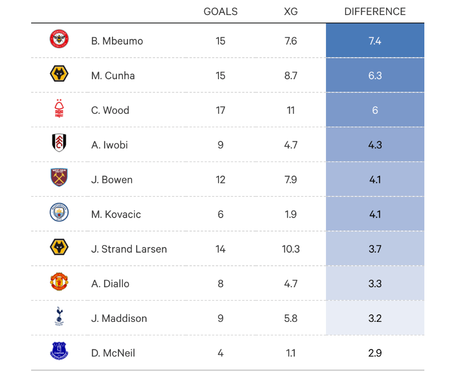Screen dimensions: 459x390
Task: Click the Tottenham Hotspur crest
Action: click(x=59, y=317)
